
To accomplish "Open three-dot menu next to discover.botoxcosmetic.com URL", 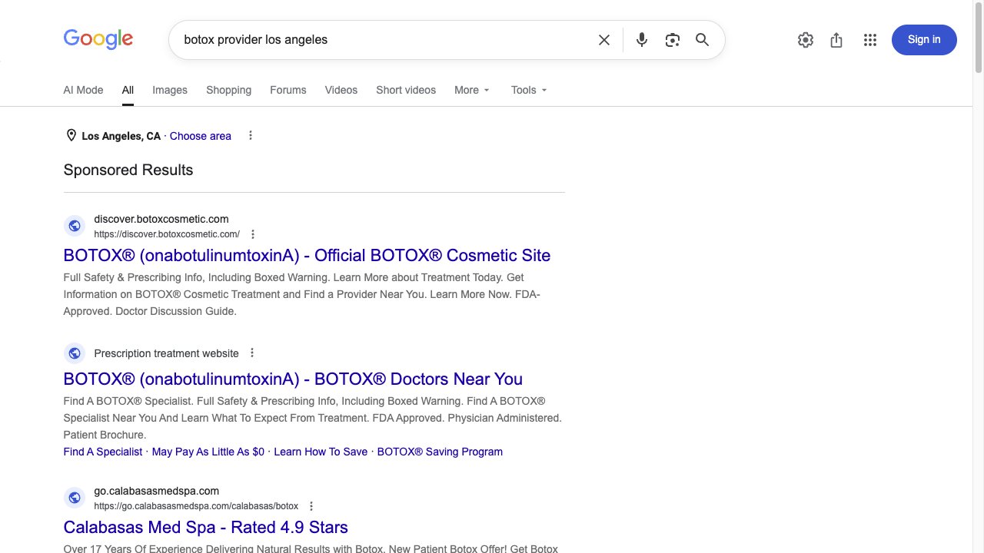I will click(x=253, y=234).
